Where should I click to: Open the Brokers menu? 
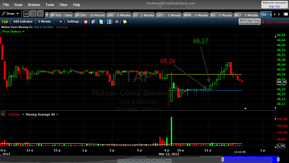(x=34, y=5)
